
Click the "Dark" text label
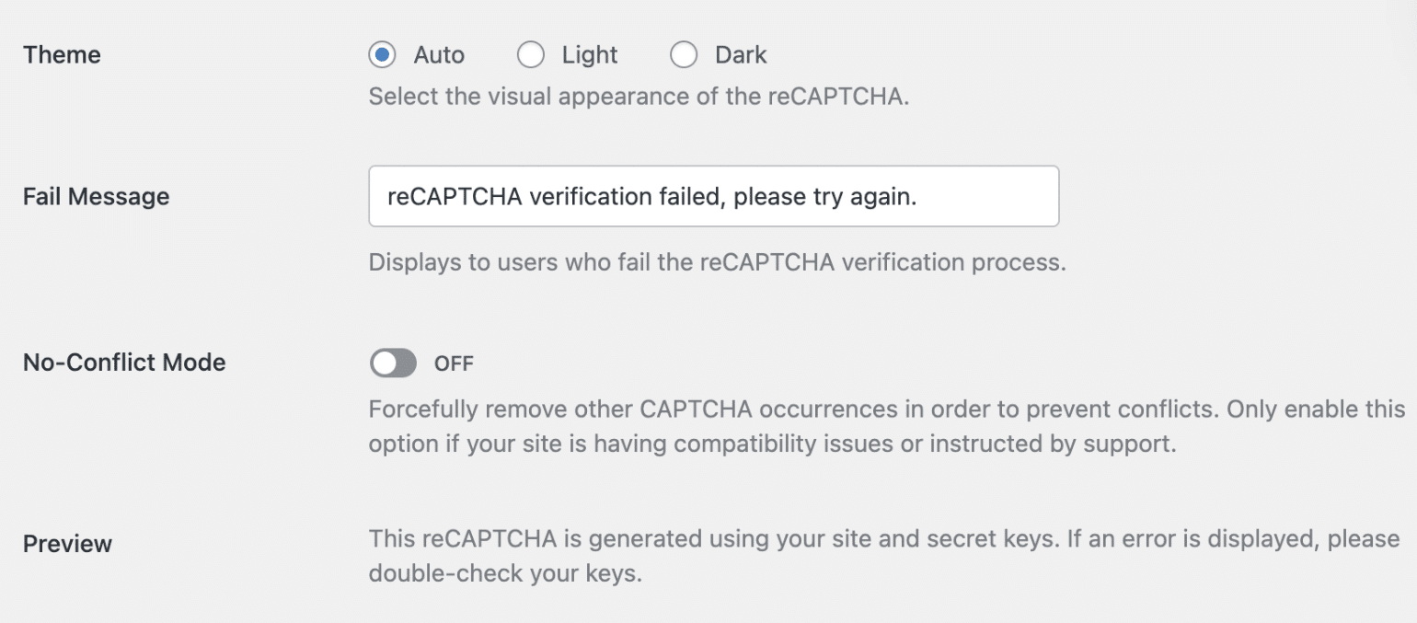point(741,55)
